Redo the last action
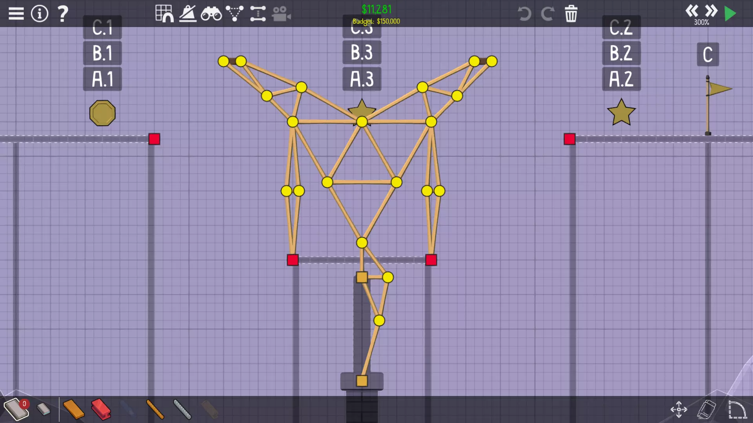Screen dimensions: 753x423 coord(547,14)
